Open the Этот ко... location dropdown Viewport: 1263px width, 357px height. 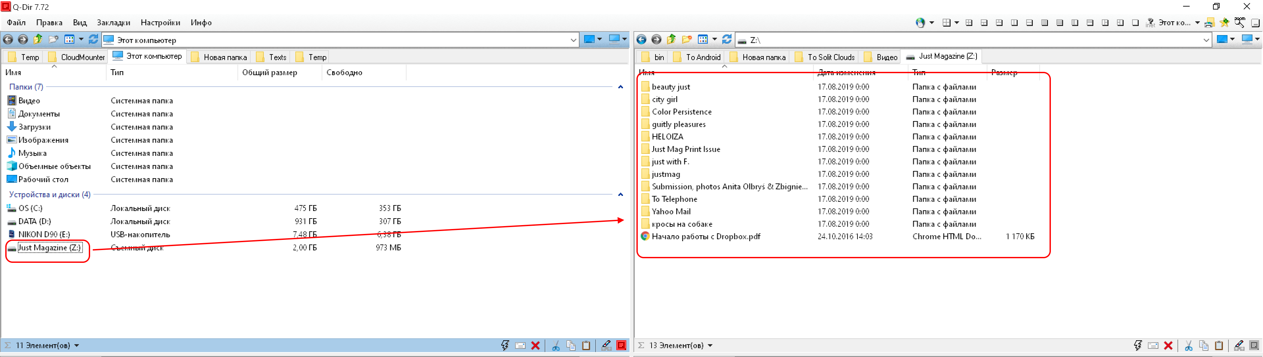1197,23
